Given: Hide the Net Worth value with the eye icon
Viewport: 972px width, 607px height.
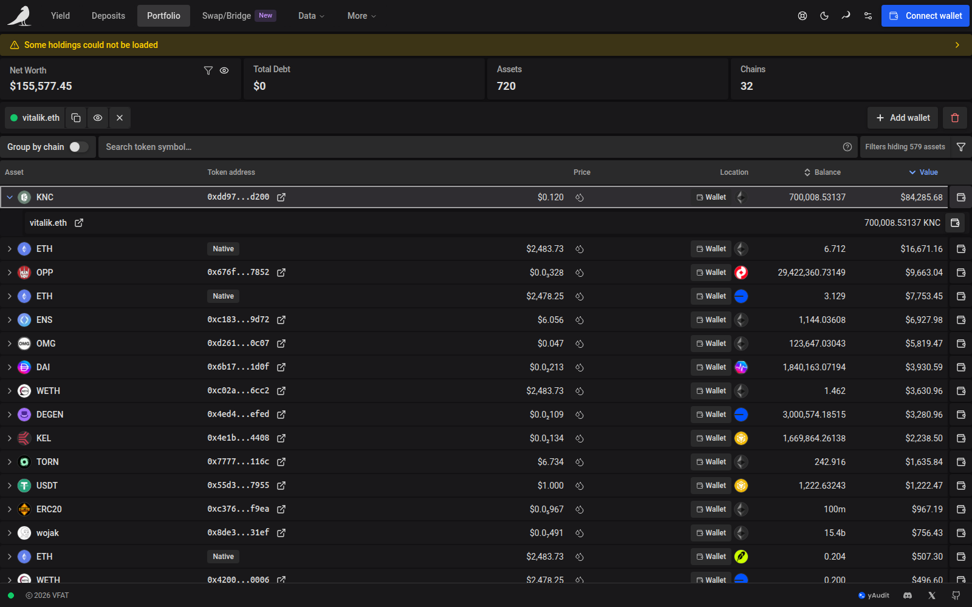Looking at the screenshot, I should [x=224, y=70].
